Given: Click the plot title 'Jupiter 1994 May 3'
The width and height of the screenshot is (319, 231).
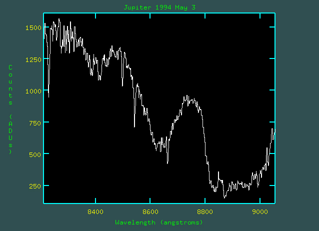Looking at the screenshot, I should coord(159,7).
